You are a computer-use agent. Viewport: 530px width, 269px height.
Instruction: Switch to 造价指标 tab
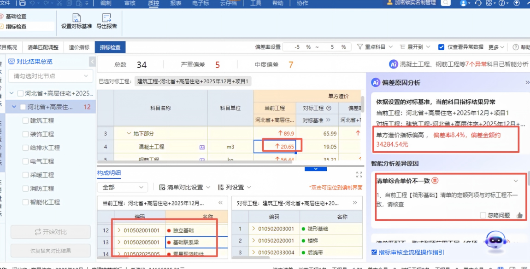[79, 47]
